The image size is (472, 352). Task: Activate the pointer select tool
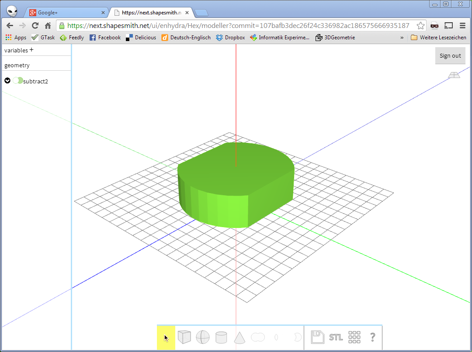pyautogui.click(x=166, y=338)
